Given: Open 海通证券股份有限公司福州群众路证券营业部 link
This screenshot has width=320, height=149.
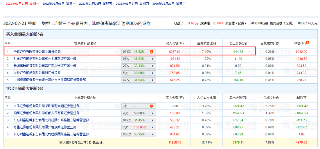Looking at the screenshot, I should (x=45, y=127).
